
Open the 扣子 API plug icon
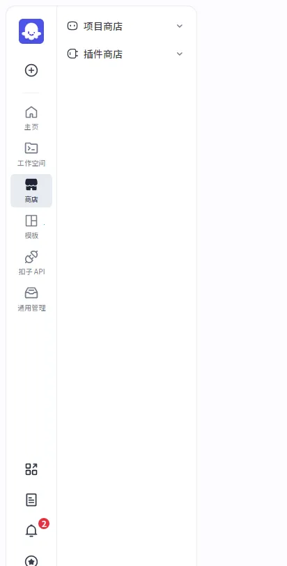[x=31, y=257]
